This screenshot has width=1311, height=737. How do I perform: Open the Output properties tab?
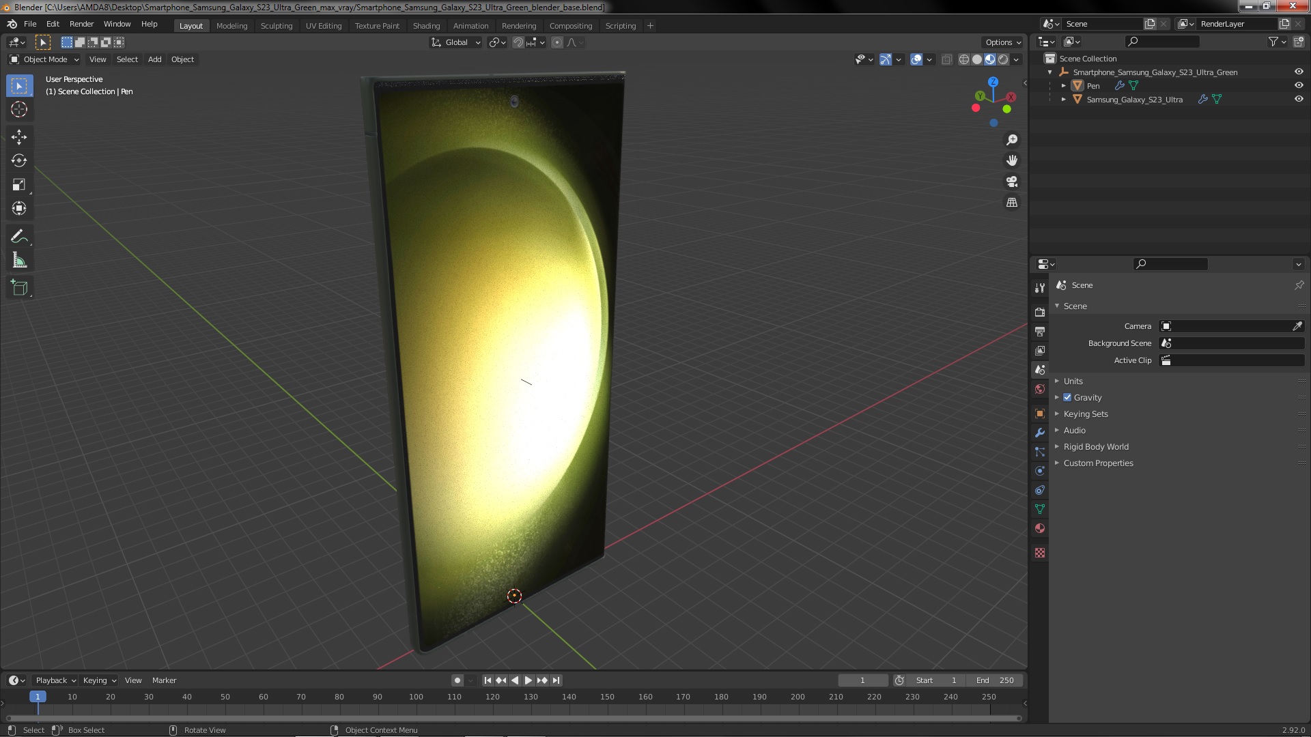coord(1040,331)
